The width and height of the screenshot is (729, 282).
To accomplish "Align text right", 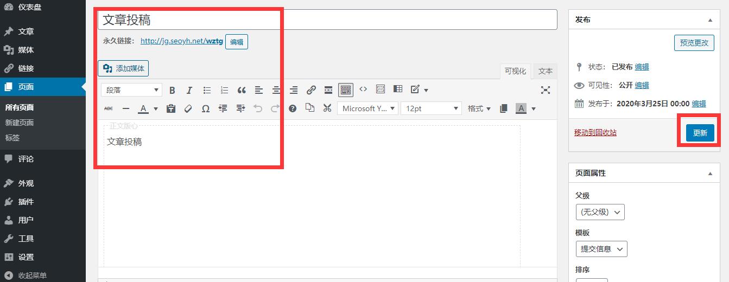I will 294,90.
